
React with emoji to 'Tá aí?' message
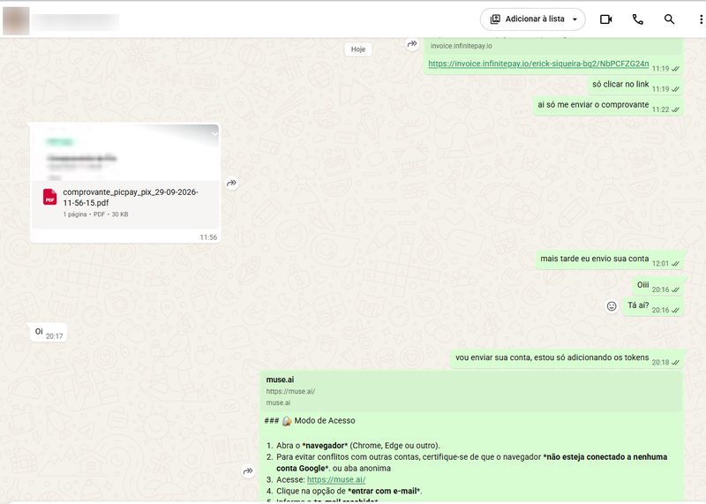pos(612,306)
